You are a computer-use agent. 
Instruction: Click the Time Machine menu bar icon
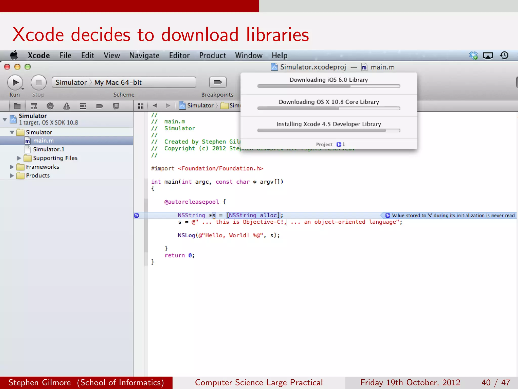point(504,55)
